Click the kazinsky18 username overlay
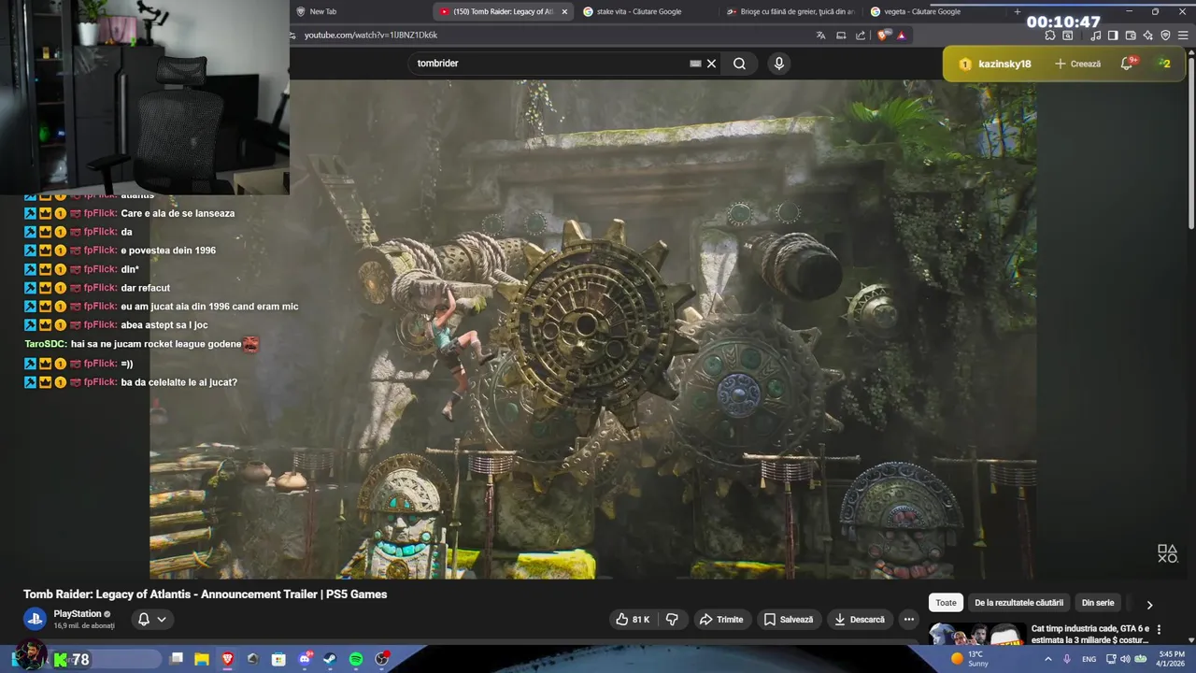This screenshot has height=673, width=1196. (x=1004, y=64)
